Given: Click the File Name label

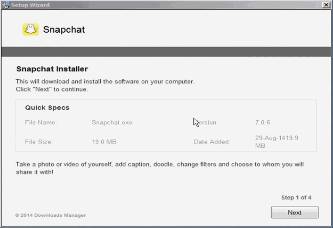Looking at the screenshot, I should coord(41,123).
